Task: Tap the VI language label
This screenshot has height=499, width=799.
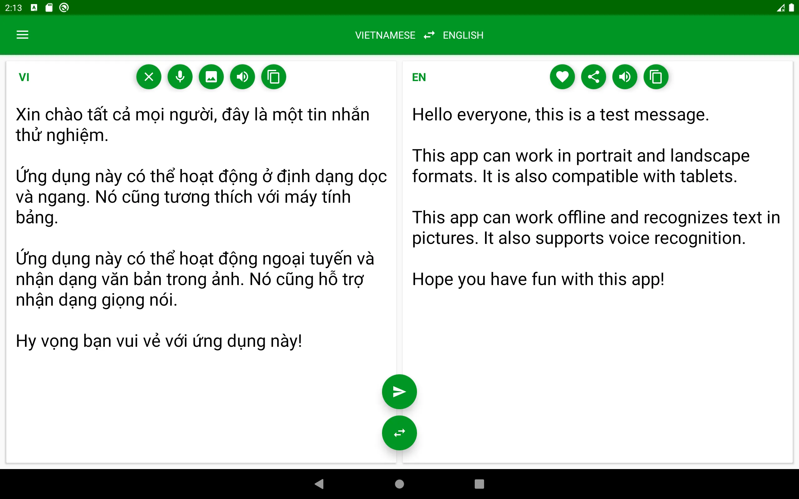Action: (x=24, y=77)
